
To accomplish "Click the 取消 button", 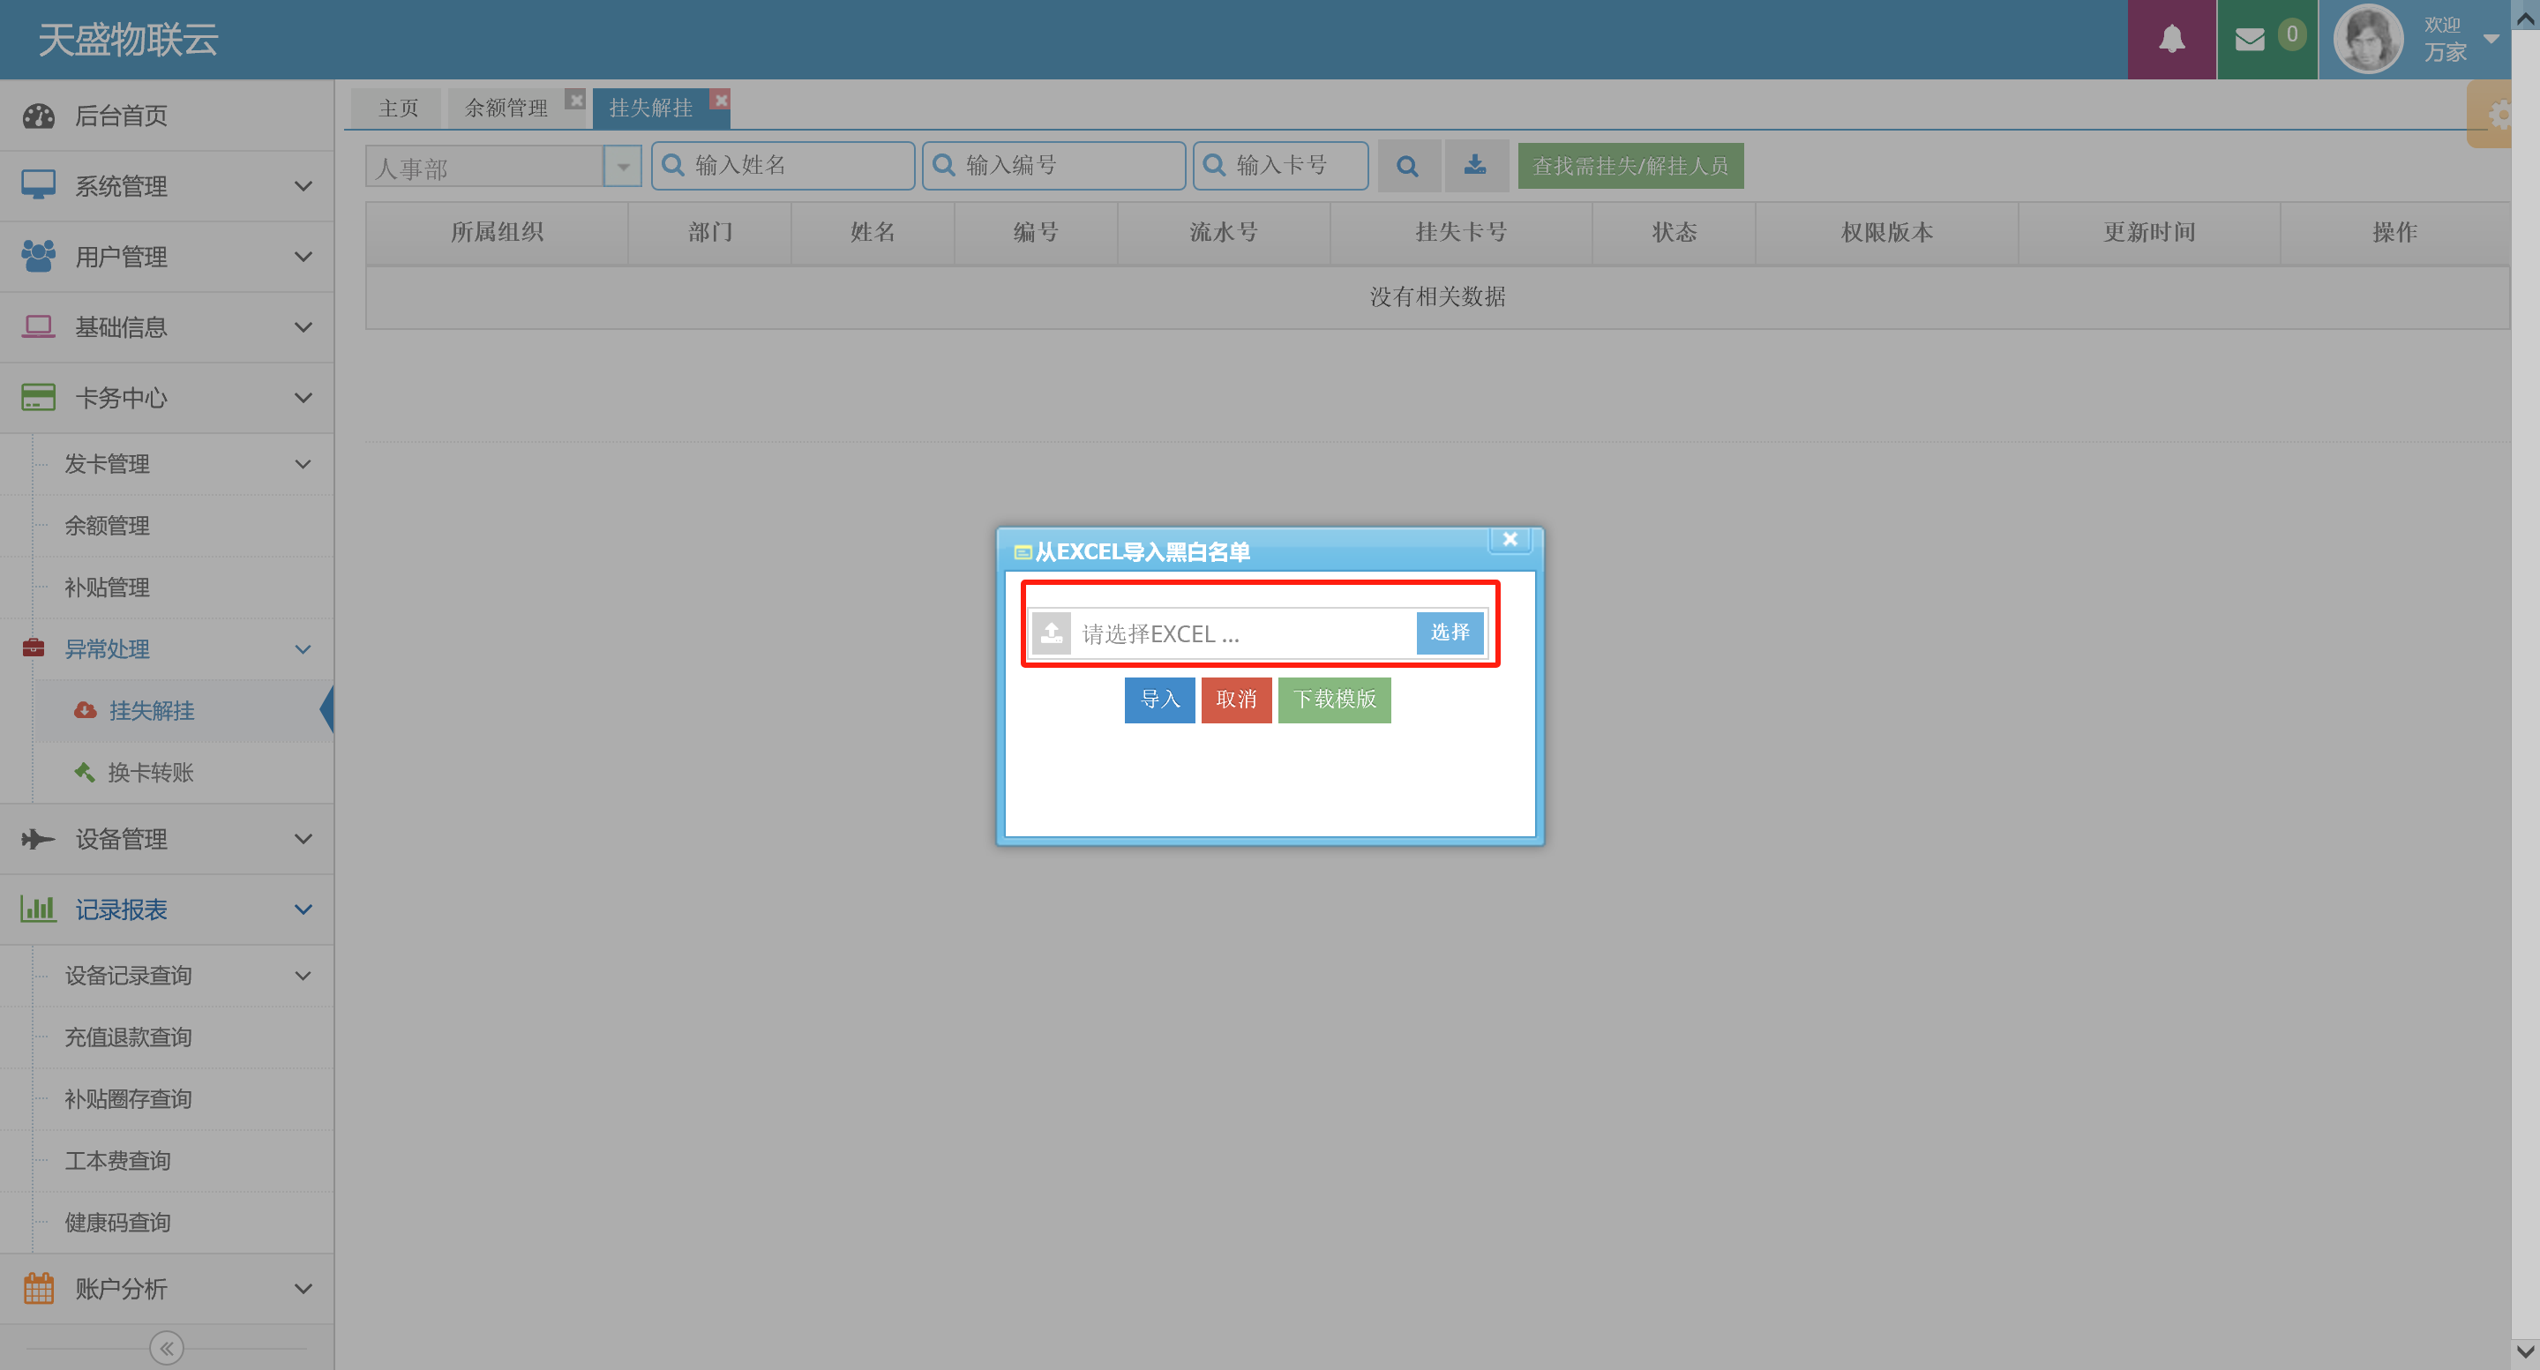I will [1235, 700].
